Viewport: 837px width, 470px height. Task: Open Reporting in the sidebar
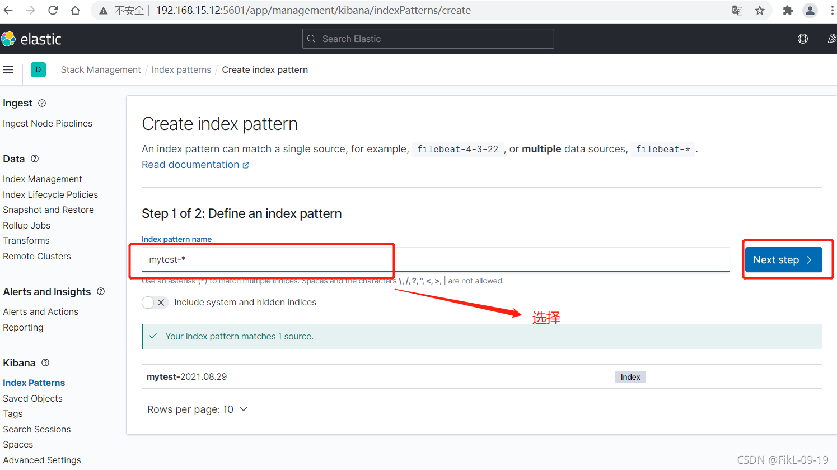(x=23, y=327)
